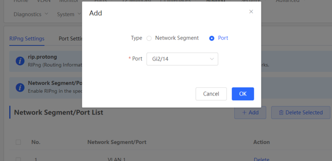Click the Cancel button
The height and width of the screenshot is (161, 332).
pyautogui.click(x=211, y=94)
